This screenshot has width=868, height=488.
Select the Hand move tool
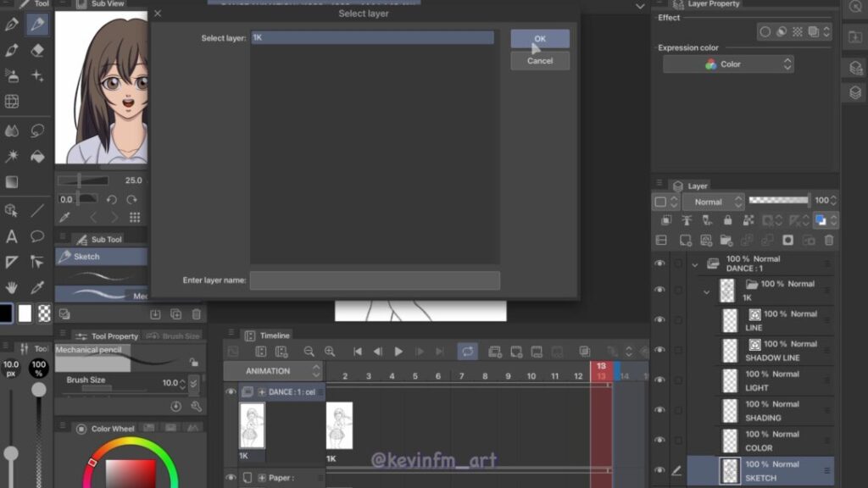tap(12, 288)
